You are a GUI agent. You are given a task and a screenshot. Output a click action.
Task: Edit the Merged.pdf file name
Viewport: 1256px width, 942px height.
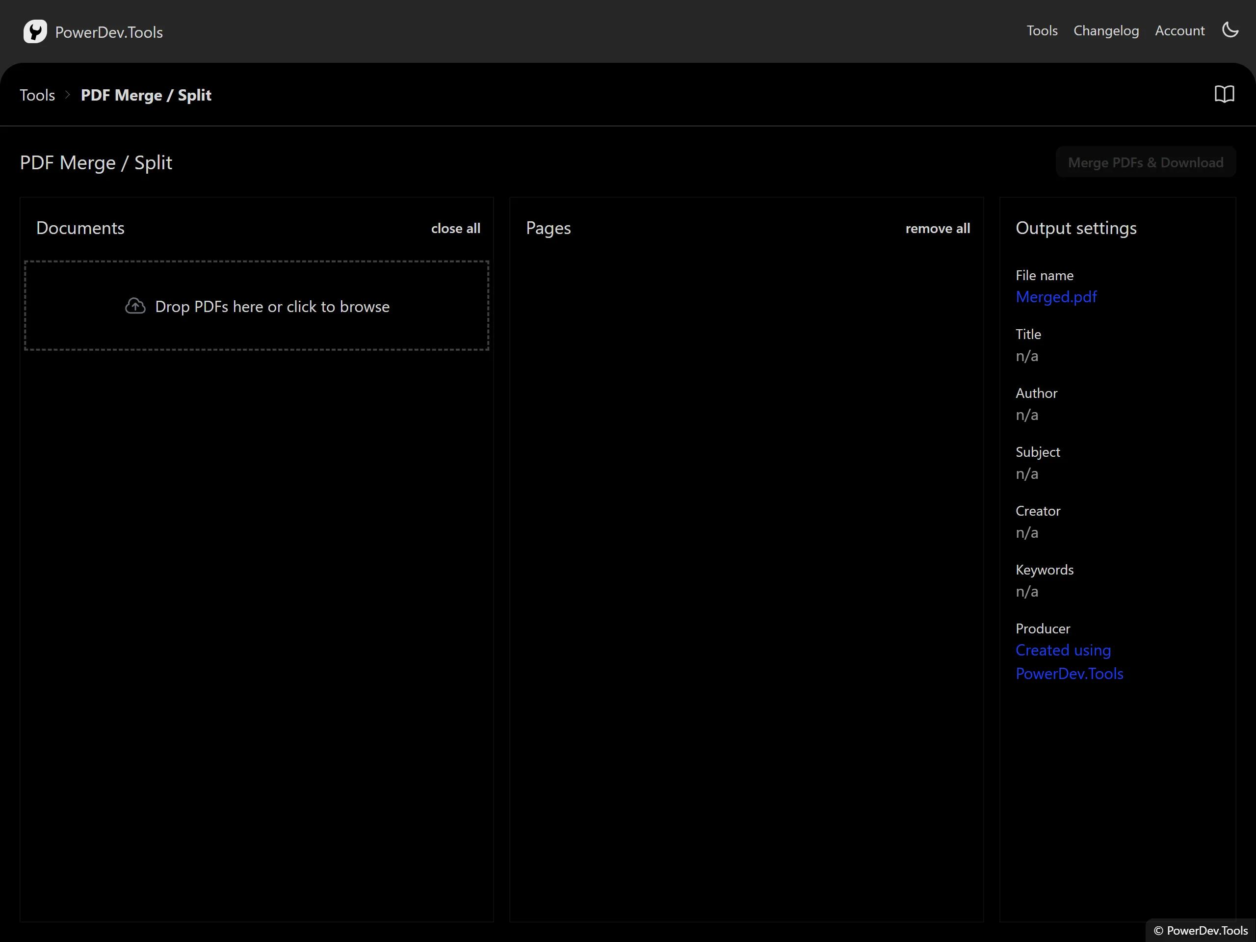tap(1055, 297)
